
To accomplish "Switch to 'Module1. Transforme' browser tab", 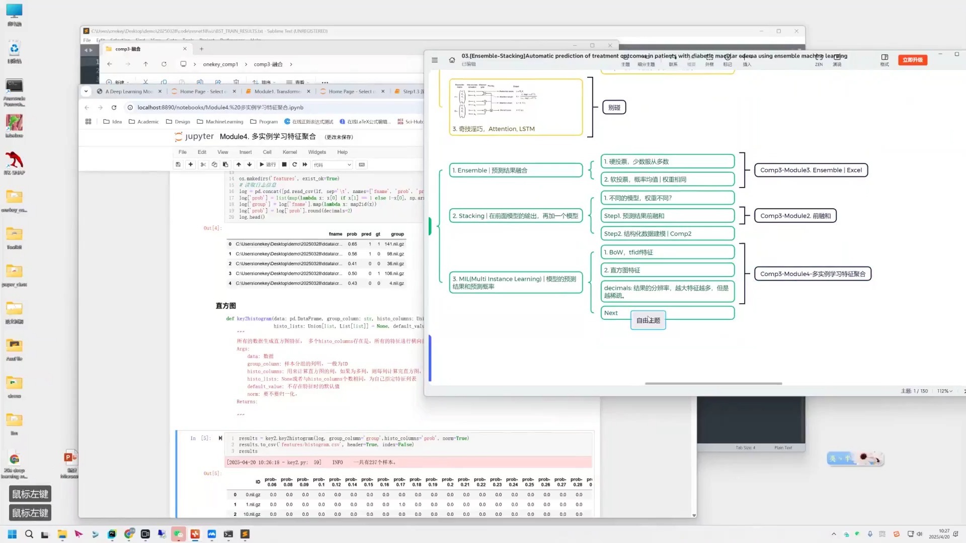I will click(278, 92).
